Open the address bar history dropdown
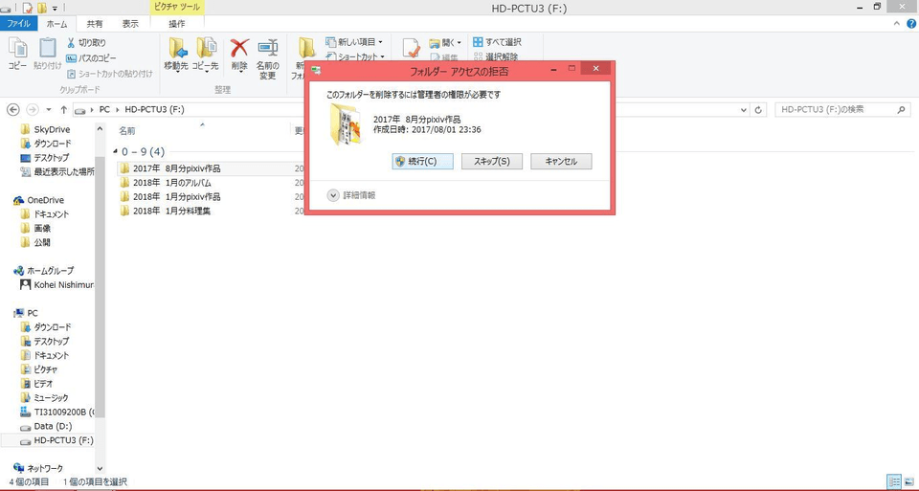This screenshot has height=491, width=919. tap(744, 109)
